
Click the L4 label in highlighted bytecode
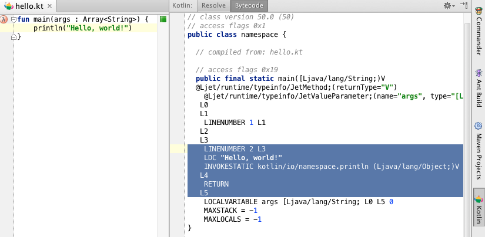pos(204,175)
